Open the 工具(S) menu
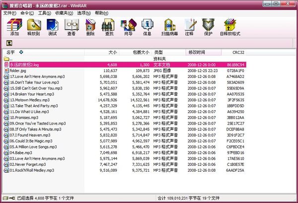The image size is (298, 203). tap(45, 13)
